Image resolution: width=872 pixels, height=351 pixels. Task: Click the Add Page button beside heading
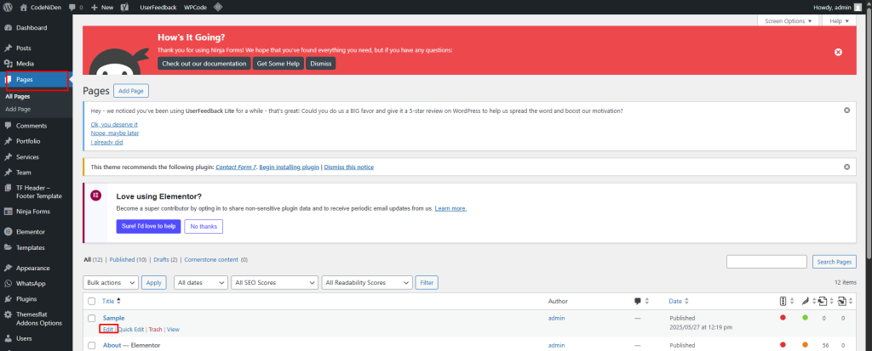click(x=131, y=91)
